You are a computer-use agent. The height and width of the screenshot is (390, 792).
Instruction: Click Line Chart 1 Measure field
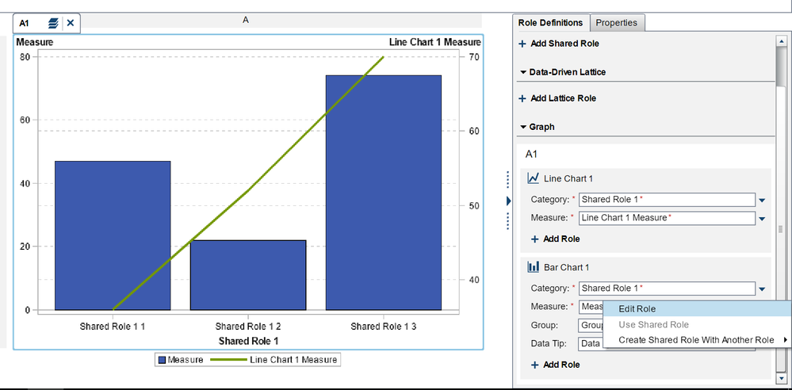[x=668, y=218]
